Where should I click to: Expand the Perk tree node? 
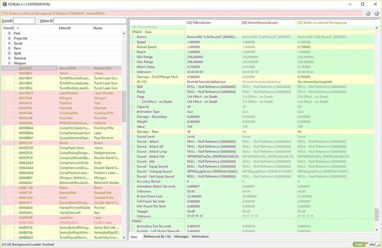[9, 33]
